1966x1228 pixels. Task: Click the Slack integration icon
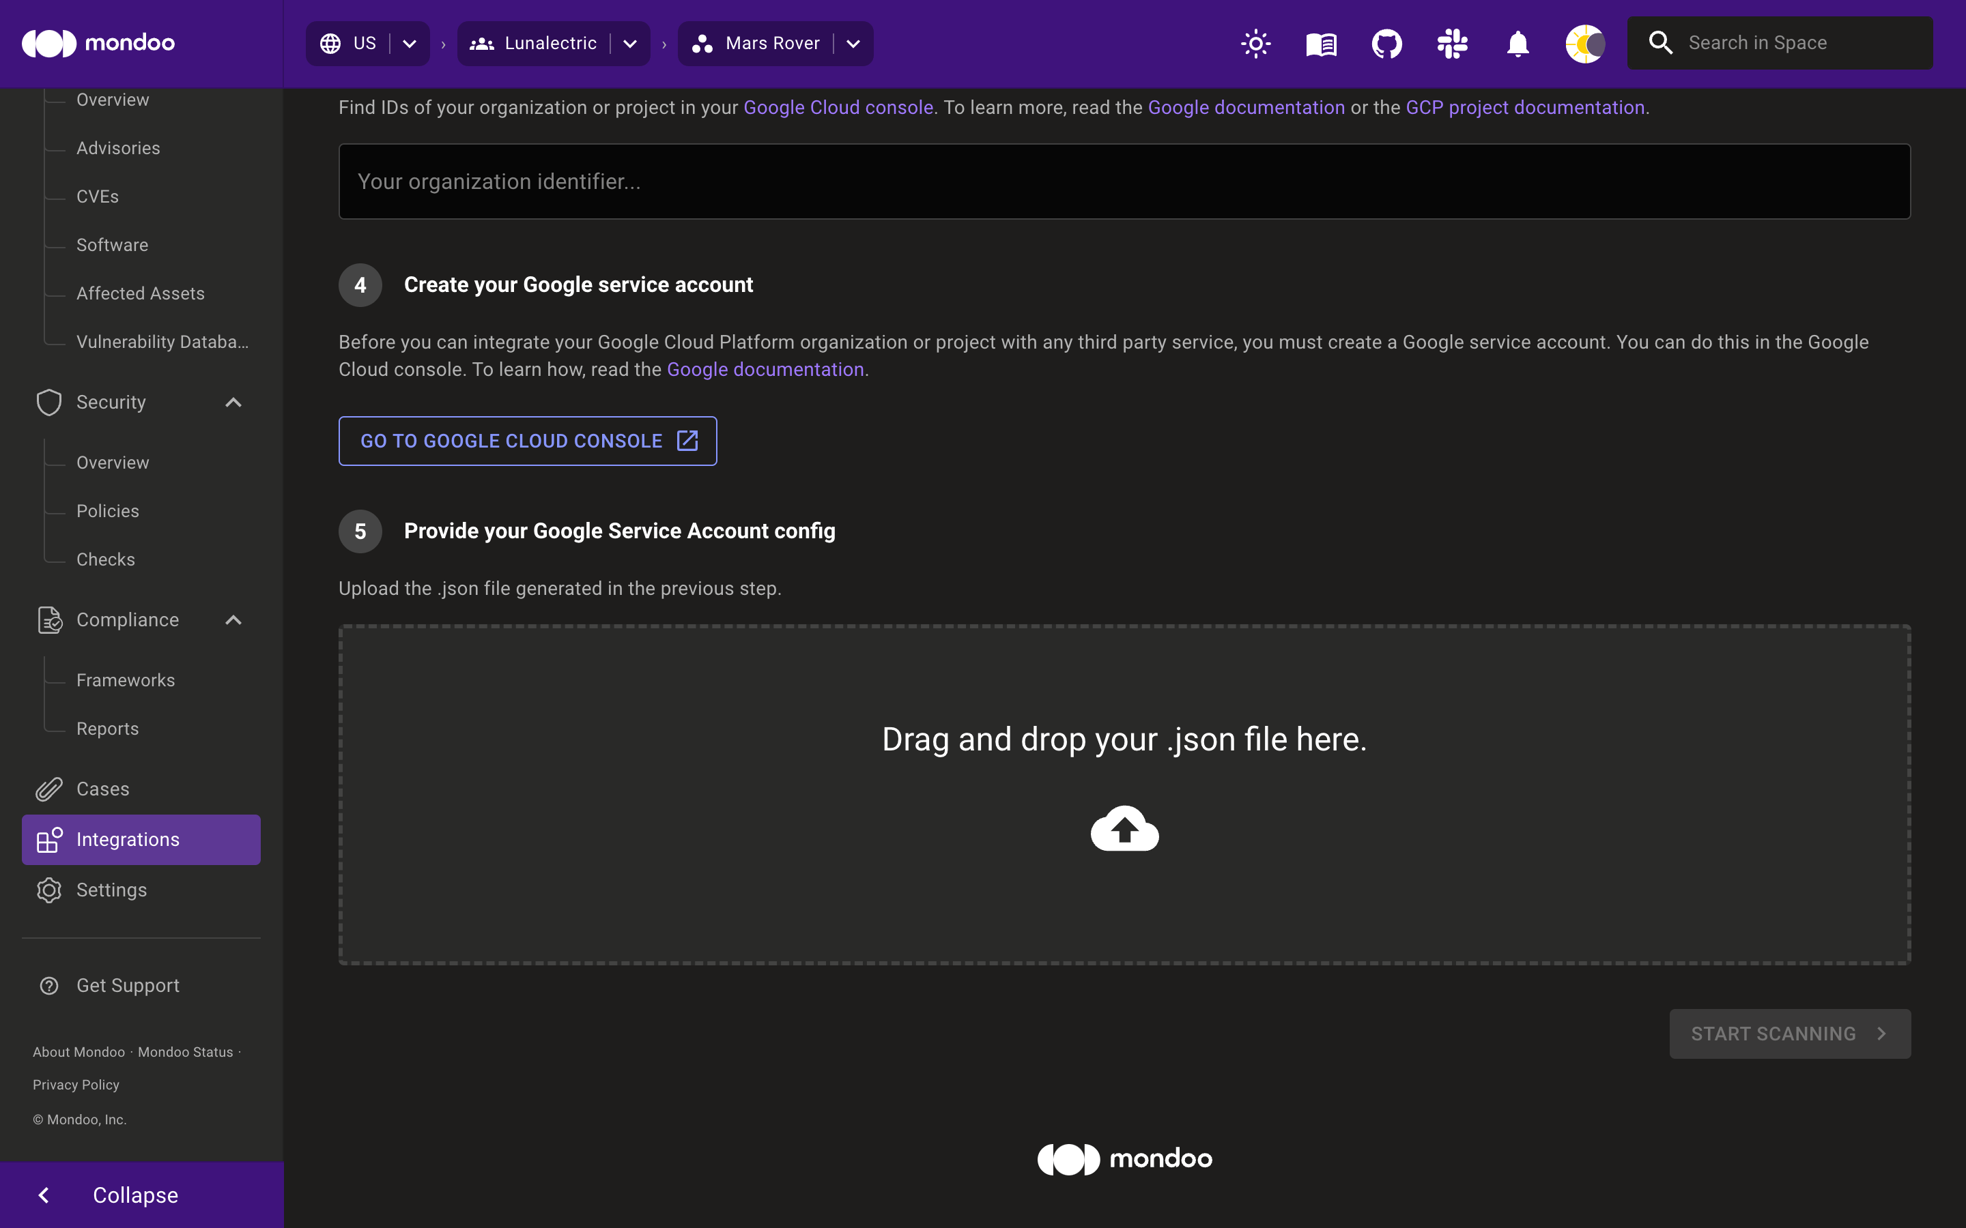click(1449, 42)
